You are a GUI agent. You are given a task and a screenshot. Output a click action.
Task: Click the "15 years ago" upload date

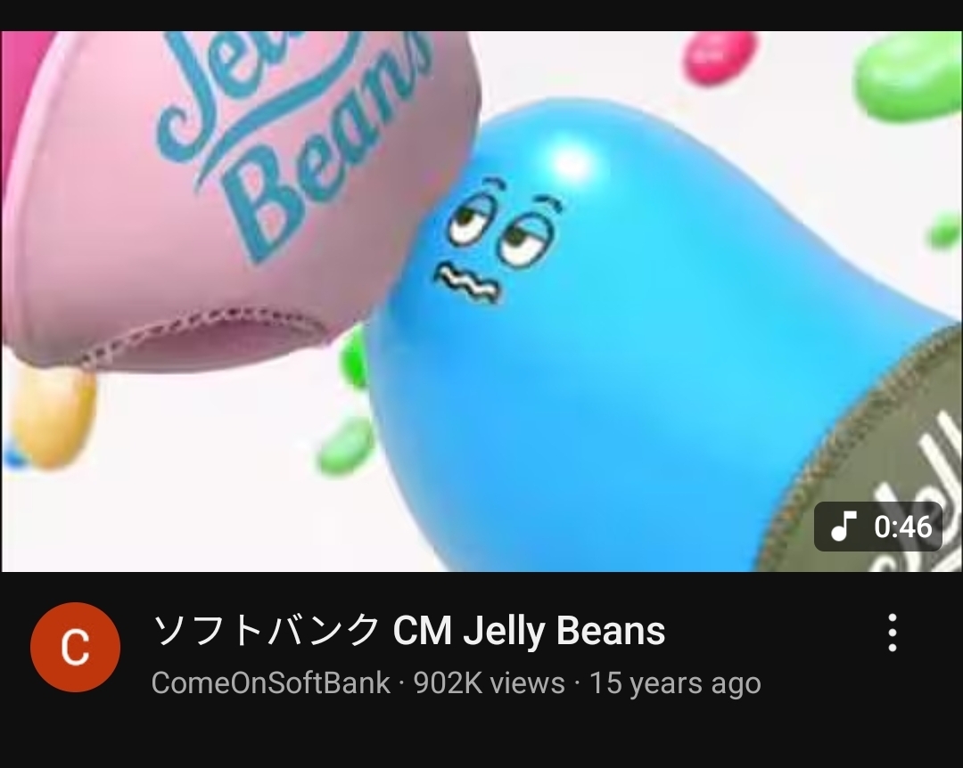coord(675,682)
